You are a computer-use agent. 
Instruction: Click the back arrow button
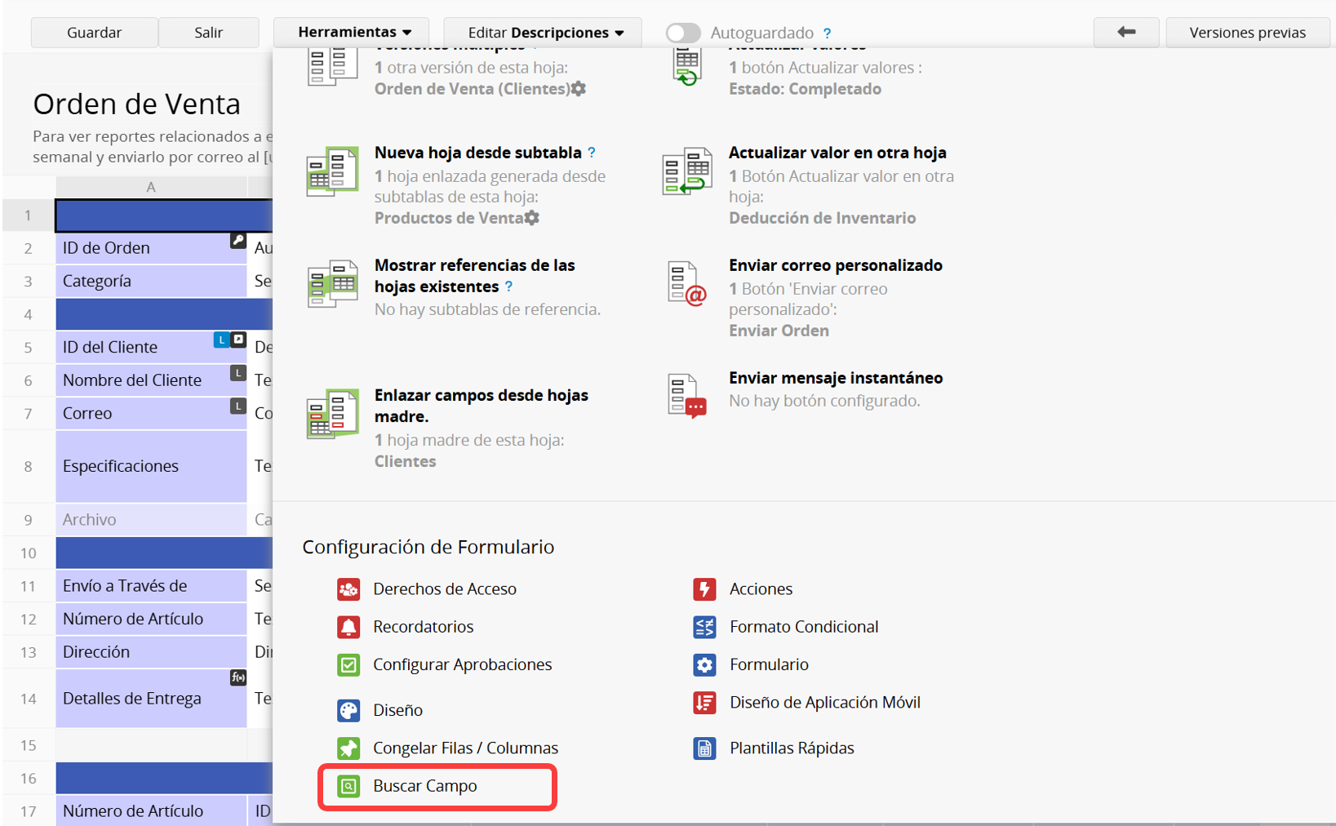(1126, 33)
